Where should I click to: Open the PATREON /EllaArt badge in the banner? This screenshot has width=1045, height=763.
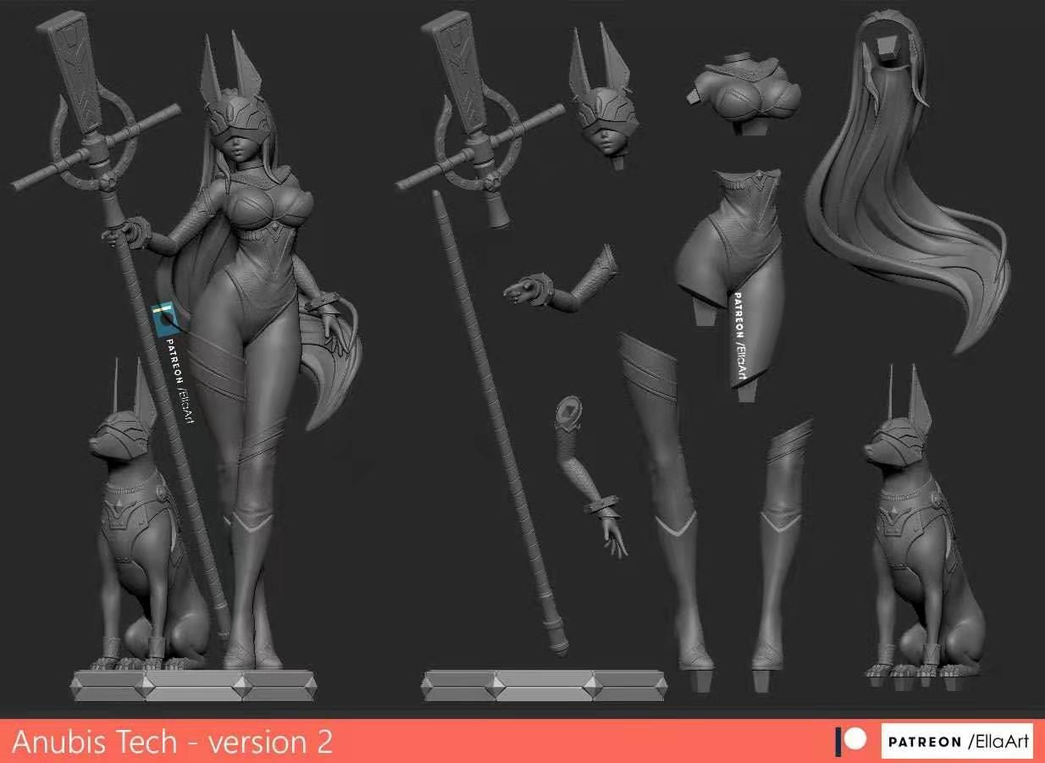click(x=958, y=742)
